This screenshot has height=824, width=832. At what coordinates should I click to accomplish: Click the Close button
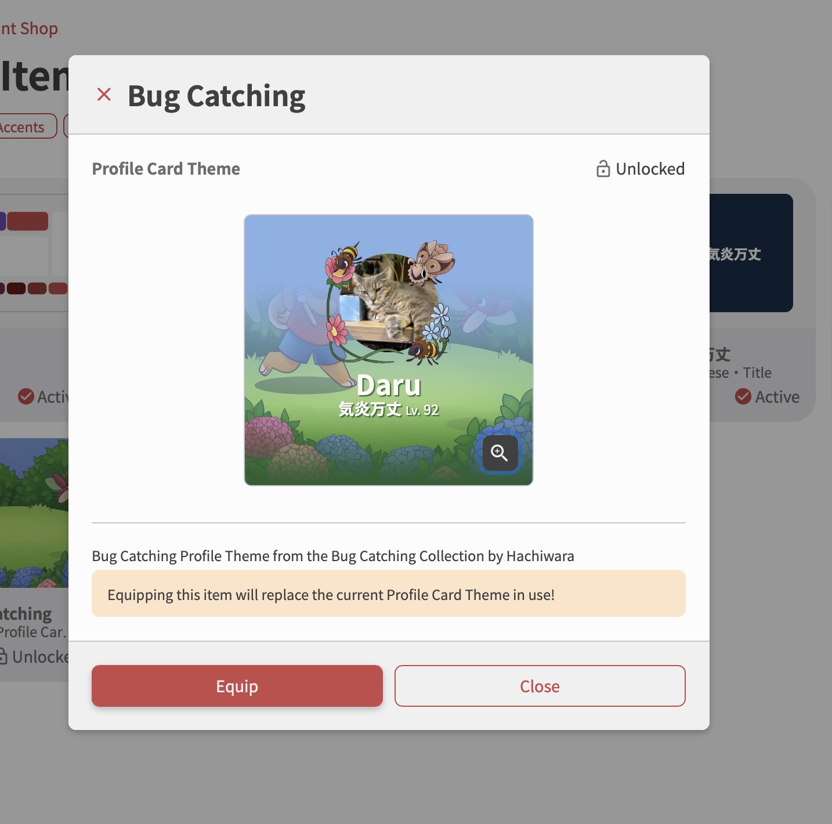pos(540,686)
